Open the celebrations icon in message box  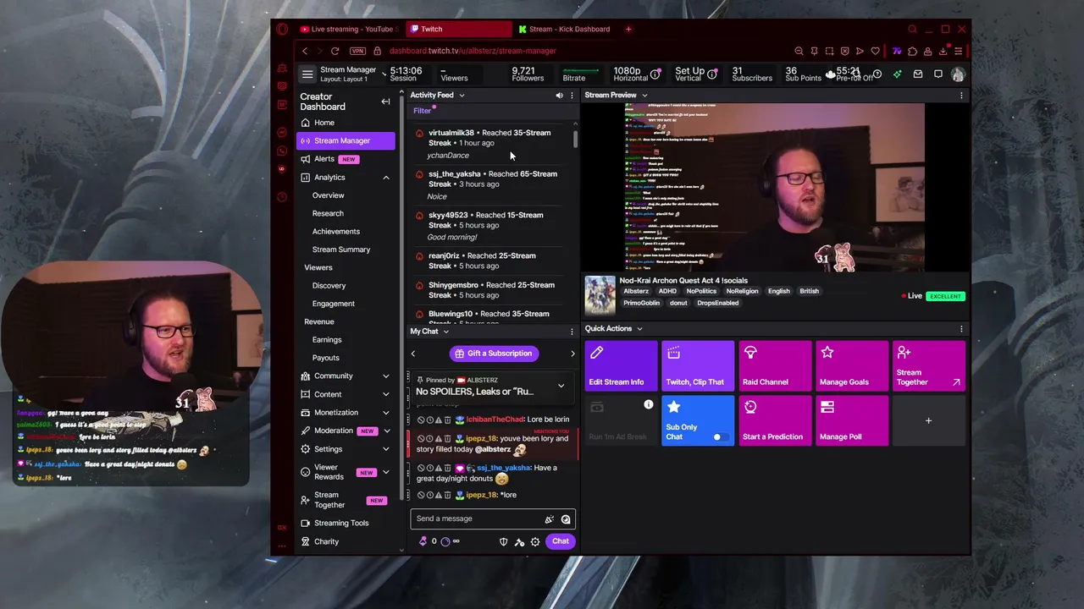point(549,518)
